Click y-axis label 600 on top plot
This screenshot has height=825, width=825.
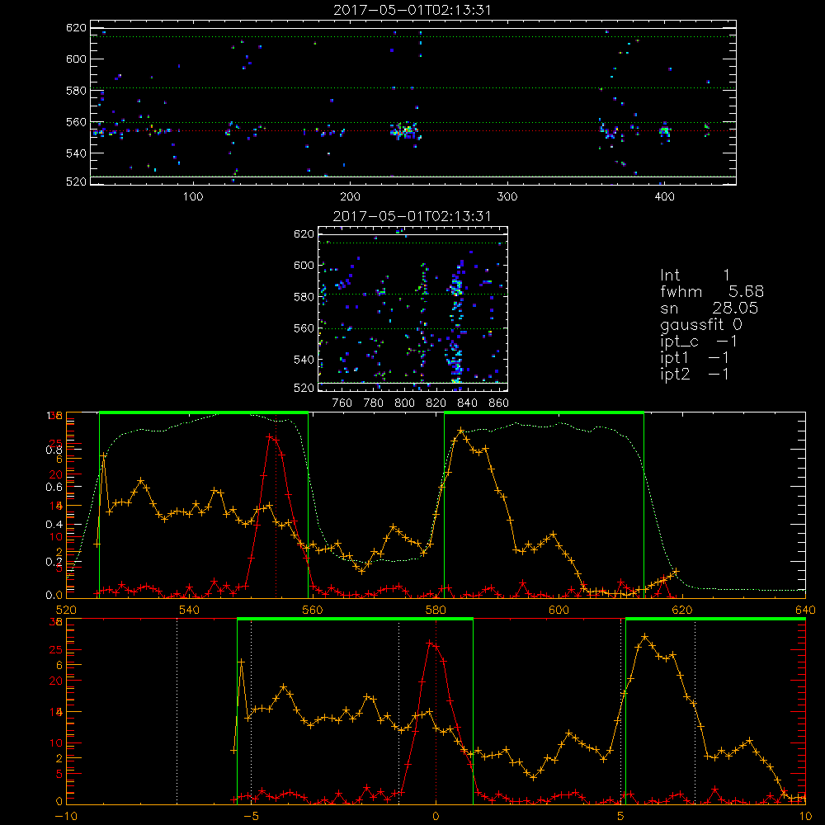(x=76, y=59)
